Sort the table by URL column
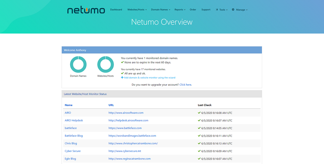 pyautogui.click(x=111, y=105)
